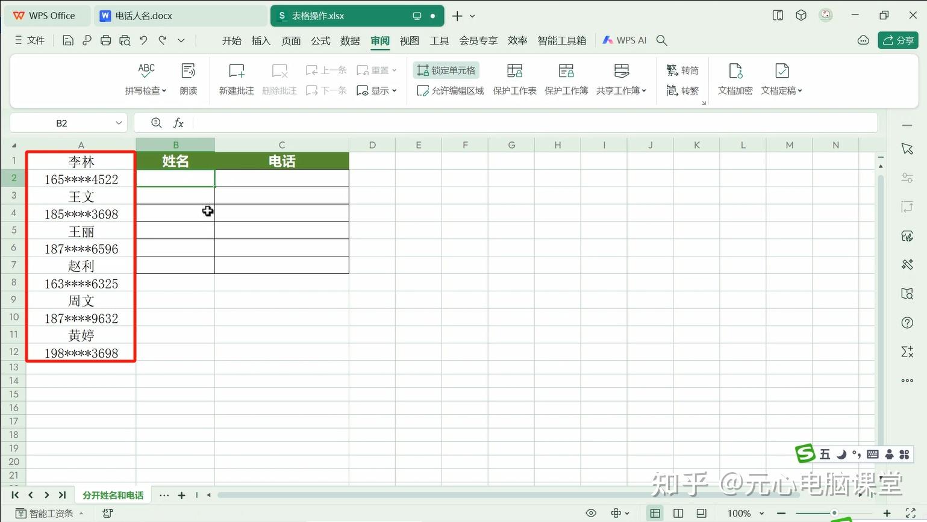Open the 文件 file menu
Image resolution: width=927 pixels, height=522 pixels.
[30, 40]
